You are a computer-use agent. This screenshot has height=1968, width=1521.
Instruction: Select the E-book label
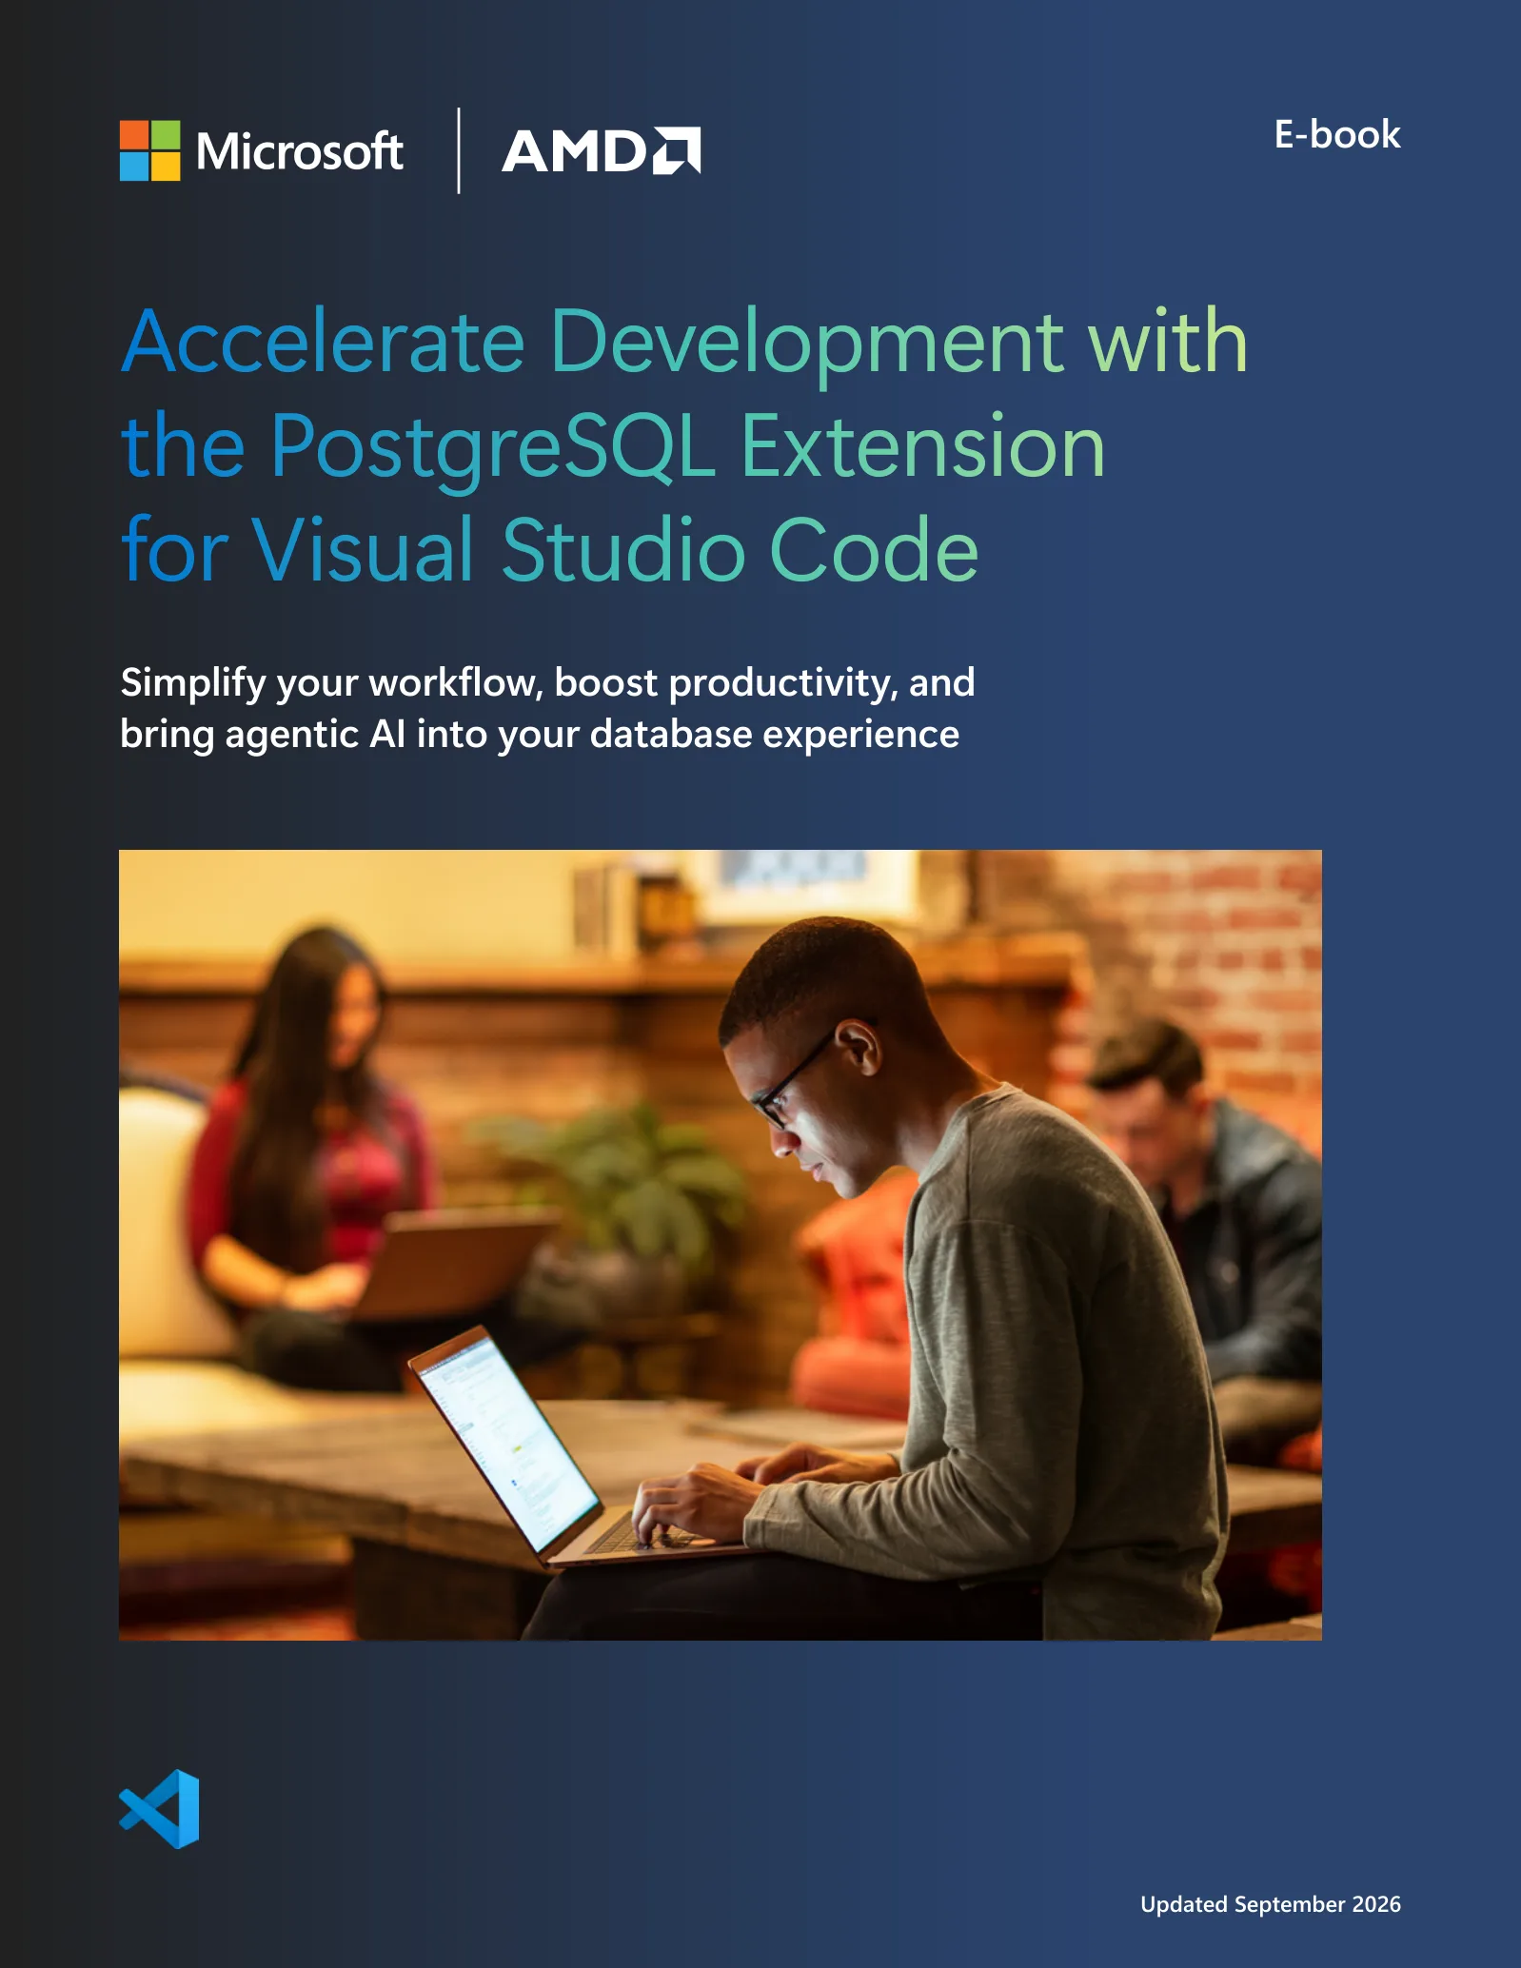point(1337,134)
